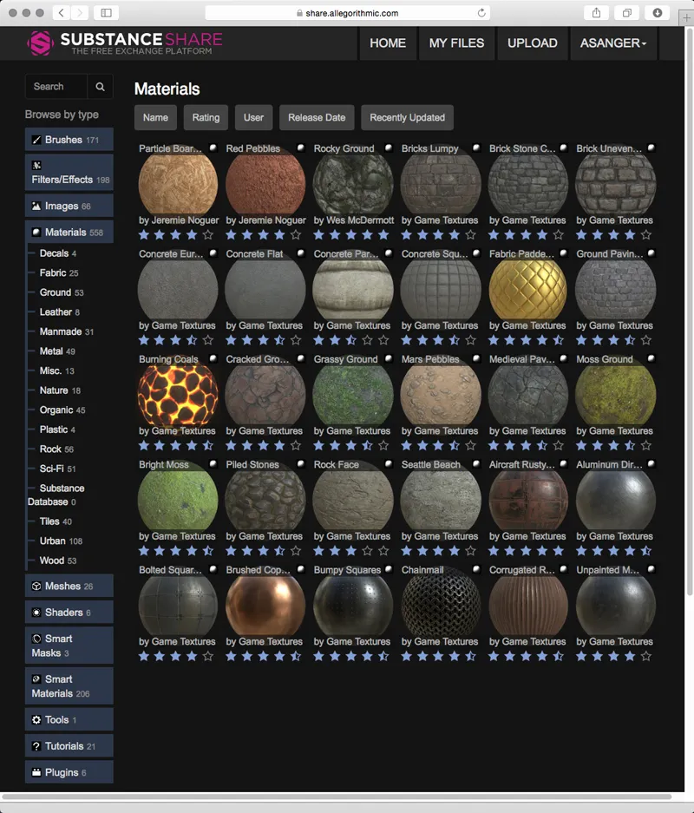This screenshot has height=813, width=694.
Task: Filter materials by Fabric subcategory
Action: (x=59, y=272)
